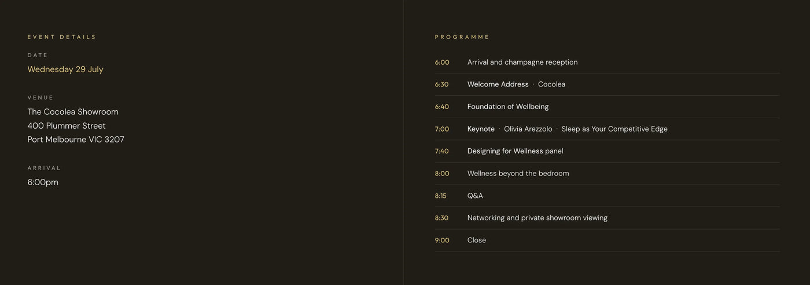This screenshot has height=285, width=810.
Task: Click Wellness beyond the bedroom session
Action: tap(518, 174)
